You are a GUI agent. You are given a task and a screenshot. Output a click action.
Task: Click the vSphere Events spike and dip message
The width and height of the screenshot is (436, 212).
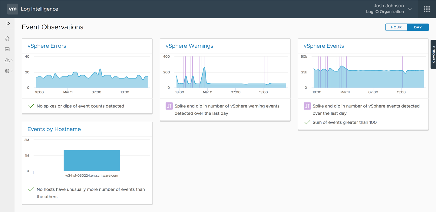pyautogui.click(x=366, y=110)
